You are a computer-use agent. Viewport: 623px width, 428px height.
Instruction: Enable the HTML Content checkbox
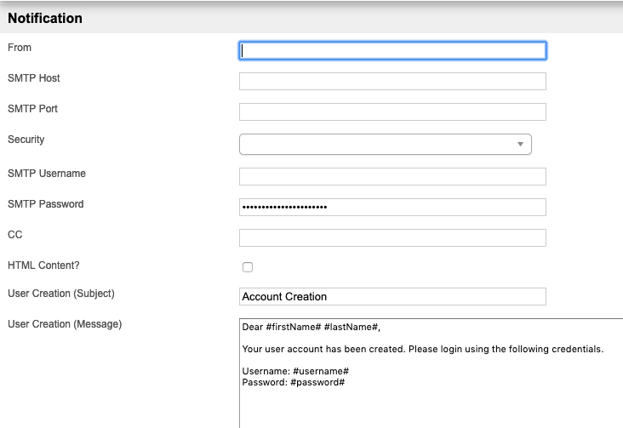[248, 267]
